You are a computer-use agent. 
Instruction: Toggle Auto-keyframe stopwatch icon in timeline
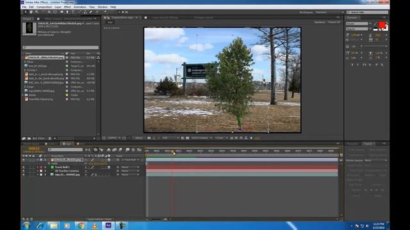(133, 149)
